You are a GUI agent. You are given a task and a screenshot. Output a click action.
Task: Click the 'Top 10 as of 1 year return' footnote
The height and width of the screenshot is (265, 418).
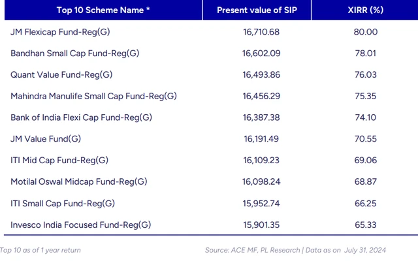point(40,250)
